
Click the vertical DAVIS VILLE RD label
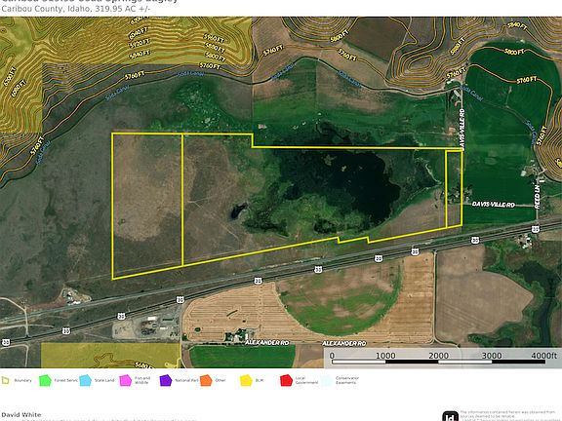pos(462,130)
